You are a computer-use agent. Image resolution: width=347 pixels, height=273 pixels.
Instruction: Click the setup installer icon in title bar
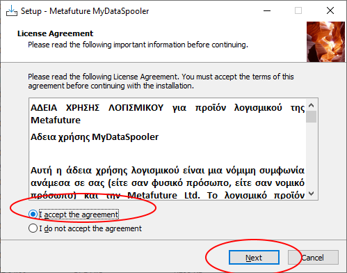[x=12, y=10]
